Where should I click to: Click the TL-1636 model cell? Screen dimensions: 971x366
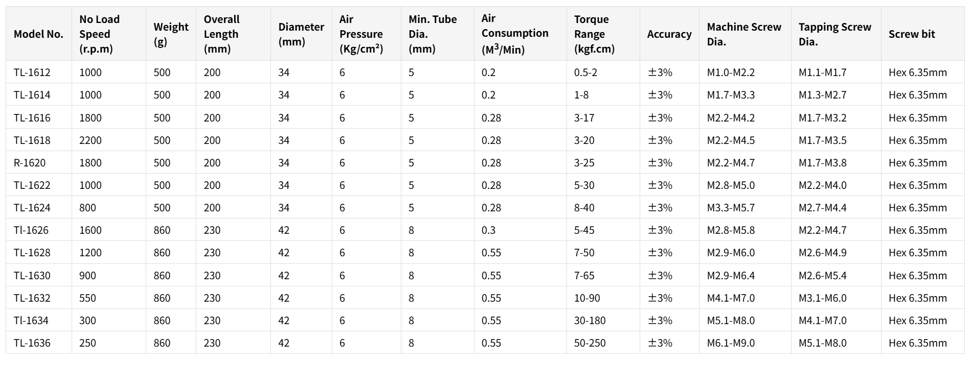pos(32,343)
